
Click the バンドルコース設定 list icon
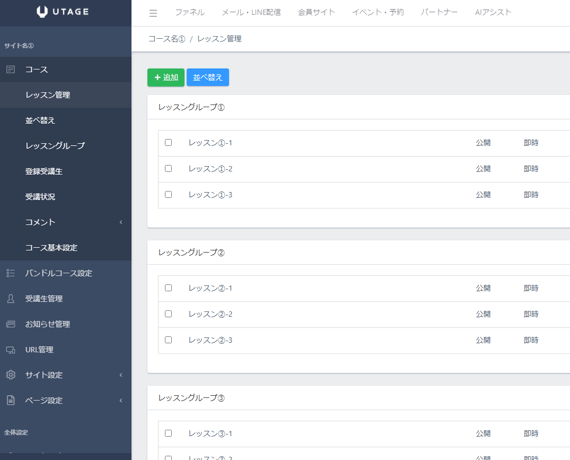click(x=11, y=273)
